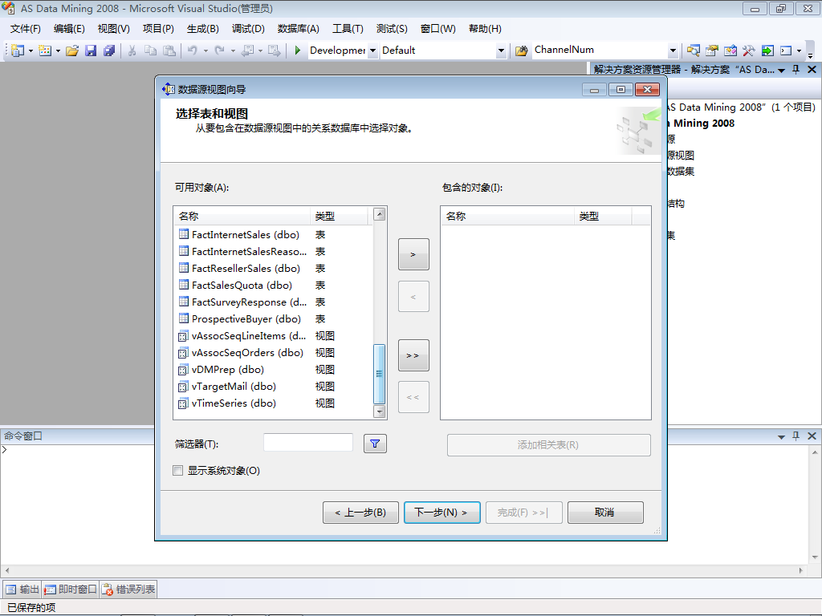Click the New Project toolbar icon
Viewport: 822px width, 616px height.
(x=18, y=51)
